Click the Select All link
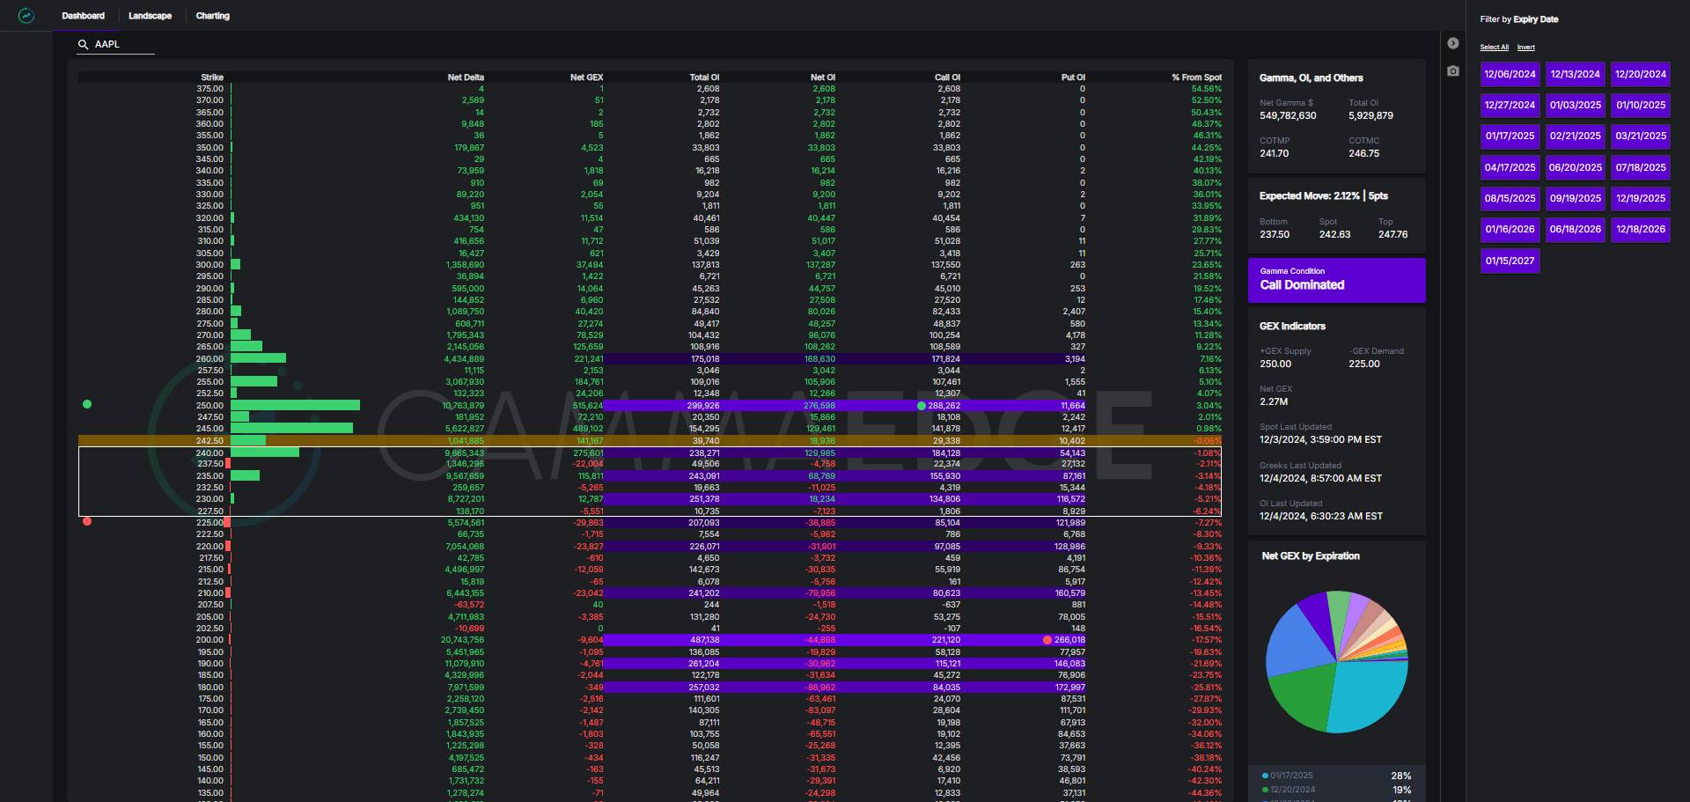Image resolution: width=1690 pixels, height=802 pixels. [x=1494, y=48]
